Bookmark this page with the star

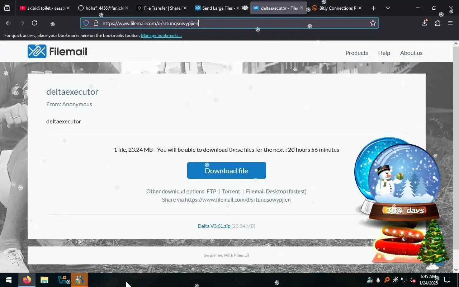pos(373,23)
